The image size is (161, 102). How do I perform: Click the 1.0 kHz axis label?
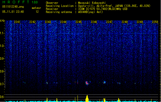click(x=2, y=46)
